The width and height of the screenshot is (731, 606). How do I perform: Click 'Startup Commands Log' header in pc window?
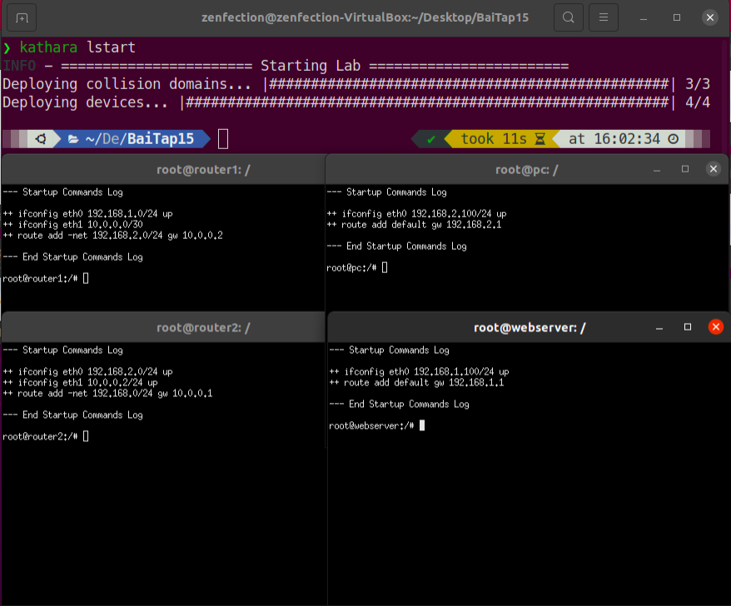pos(396,192)
